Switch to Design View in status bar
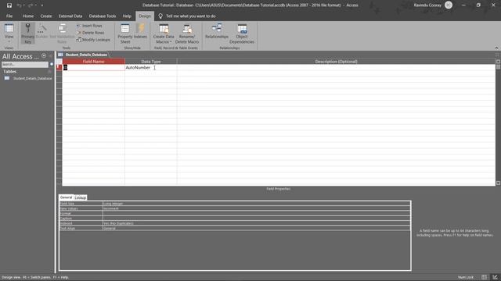 click(x=495, y=277)
